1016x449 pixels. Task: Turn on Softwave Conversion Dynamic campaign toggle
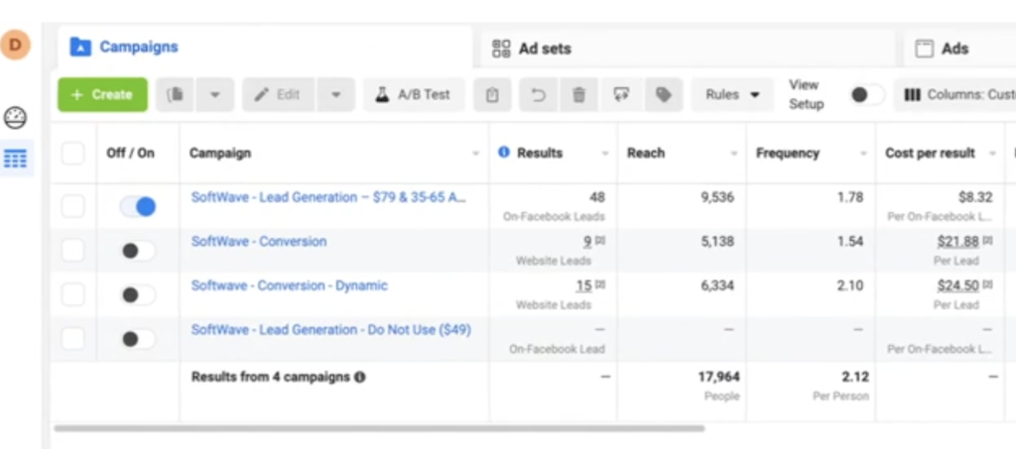coord(138,295)
